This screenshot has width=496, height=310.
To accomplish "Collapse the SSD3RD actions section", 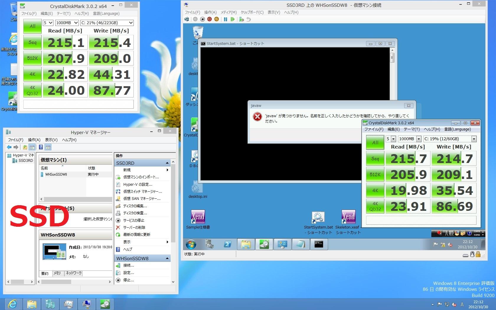I will click(167, 163).
